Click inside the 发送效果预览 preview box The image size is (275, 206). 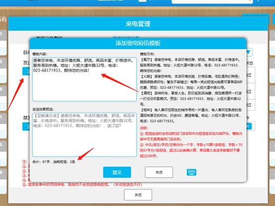point(84,135)
